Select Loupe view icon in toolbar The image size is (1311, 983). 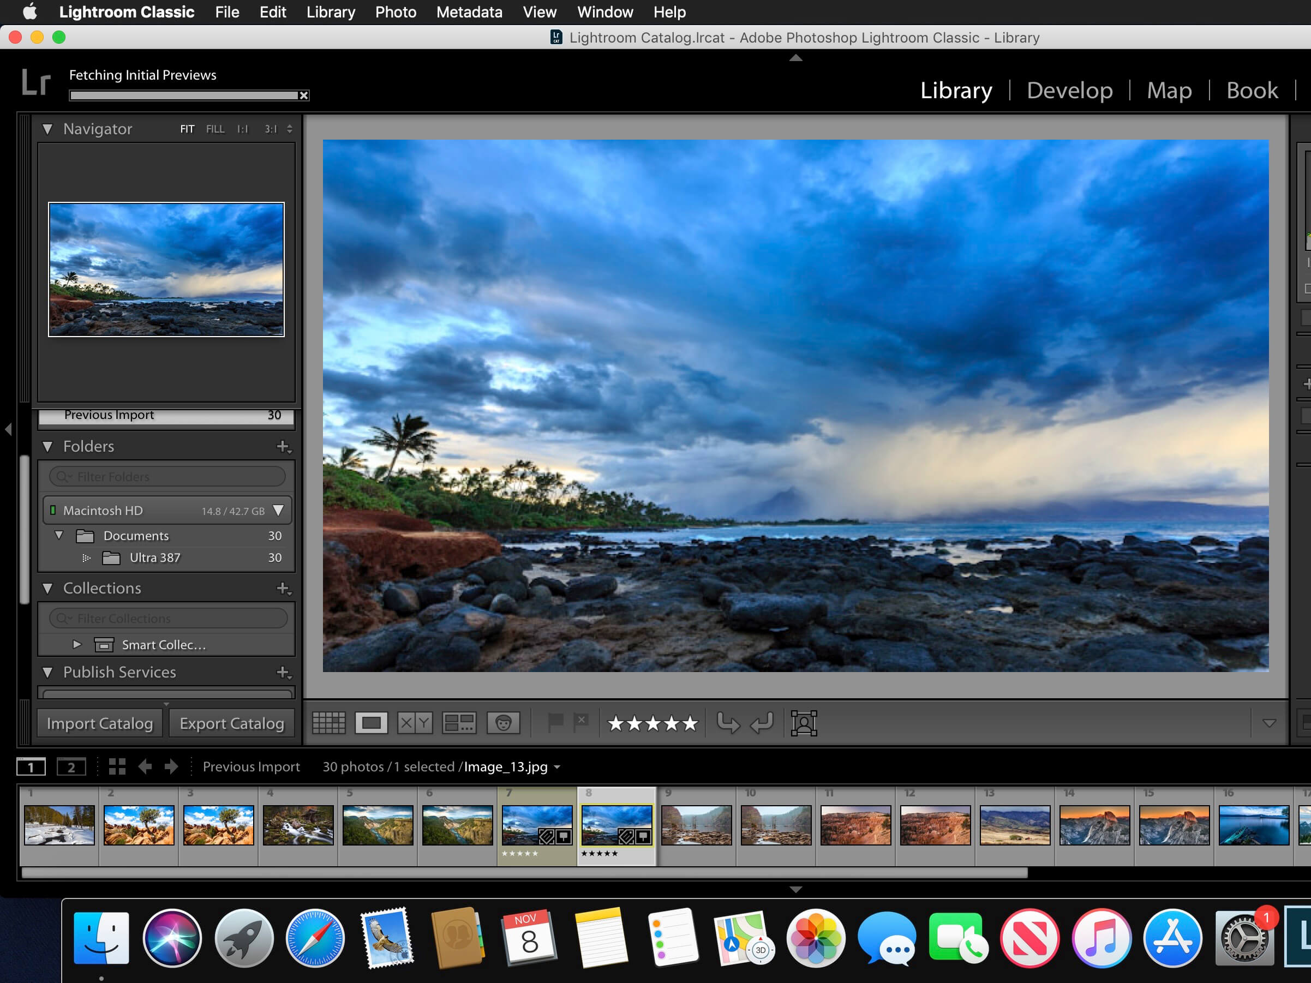pos(371,723)
